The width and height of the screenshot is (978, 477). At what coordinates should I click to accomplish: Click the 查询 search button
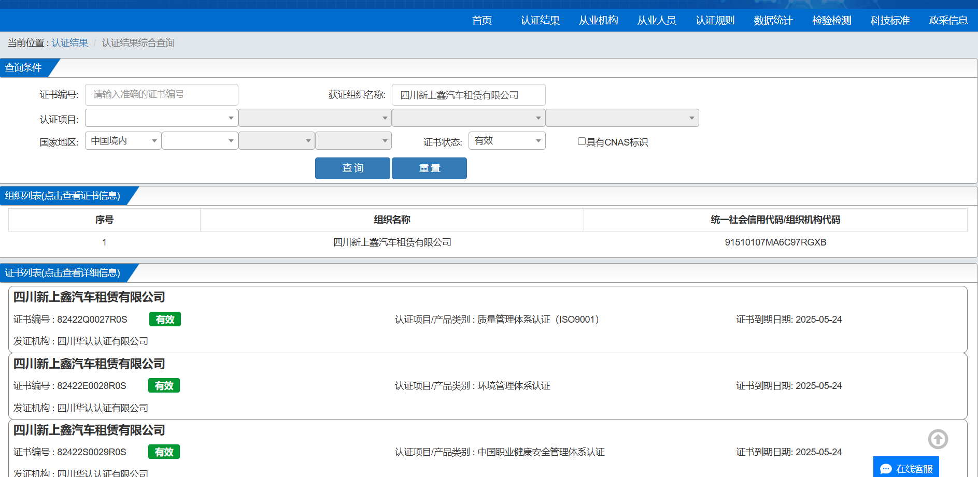pos(352,168)
